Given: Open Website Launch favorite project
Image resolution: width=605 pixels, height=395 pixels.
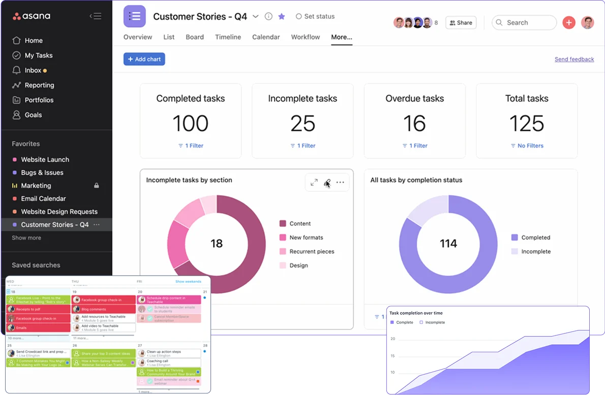Looking at the screenshot, I should [45, 159].
